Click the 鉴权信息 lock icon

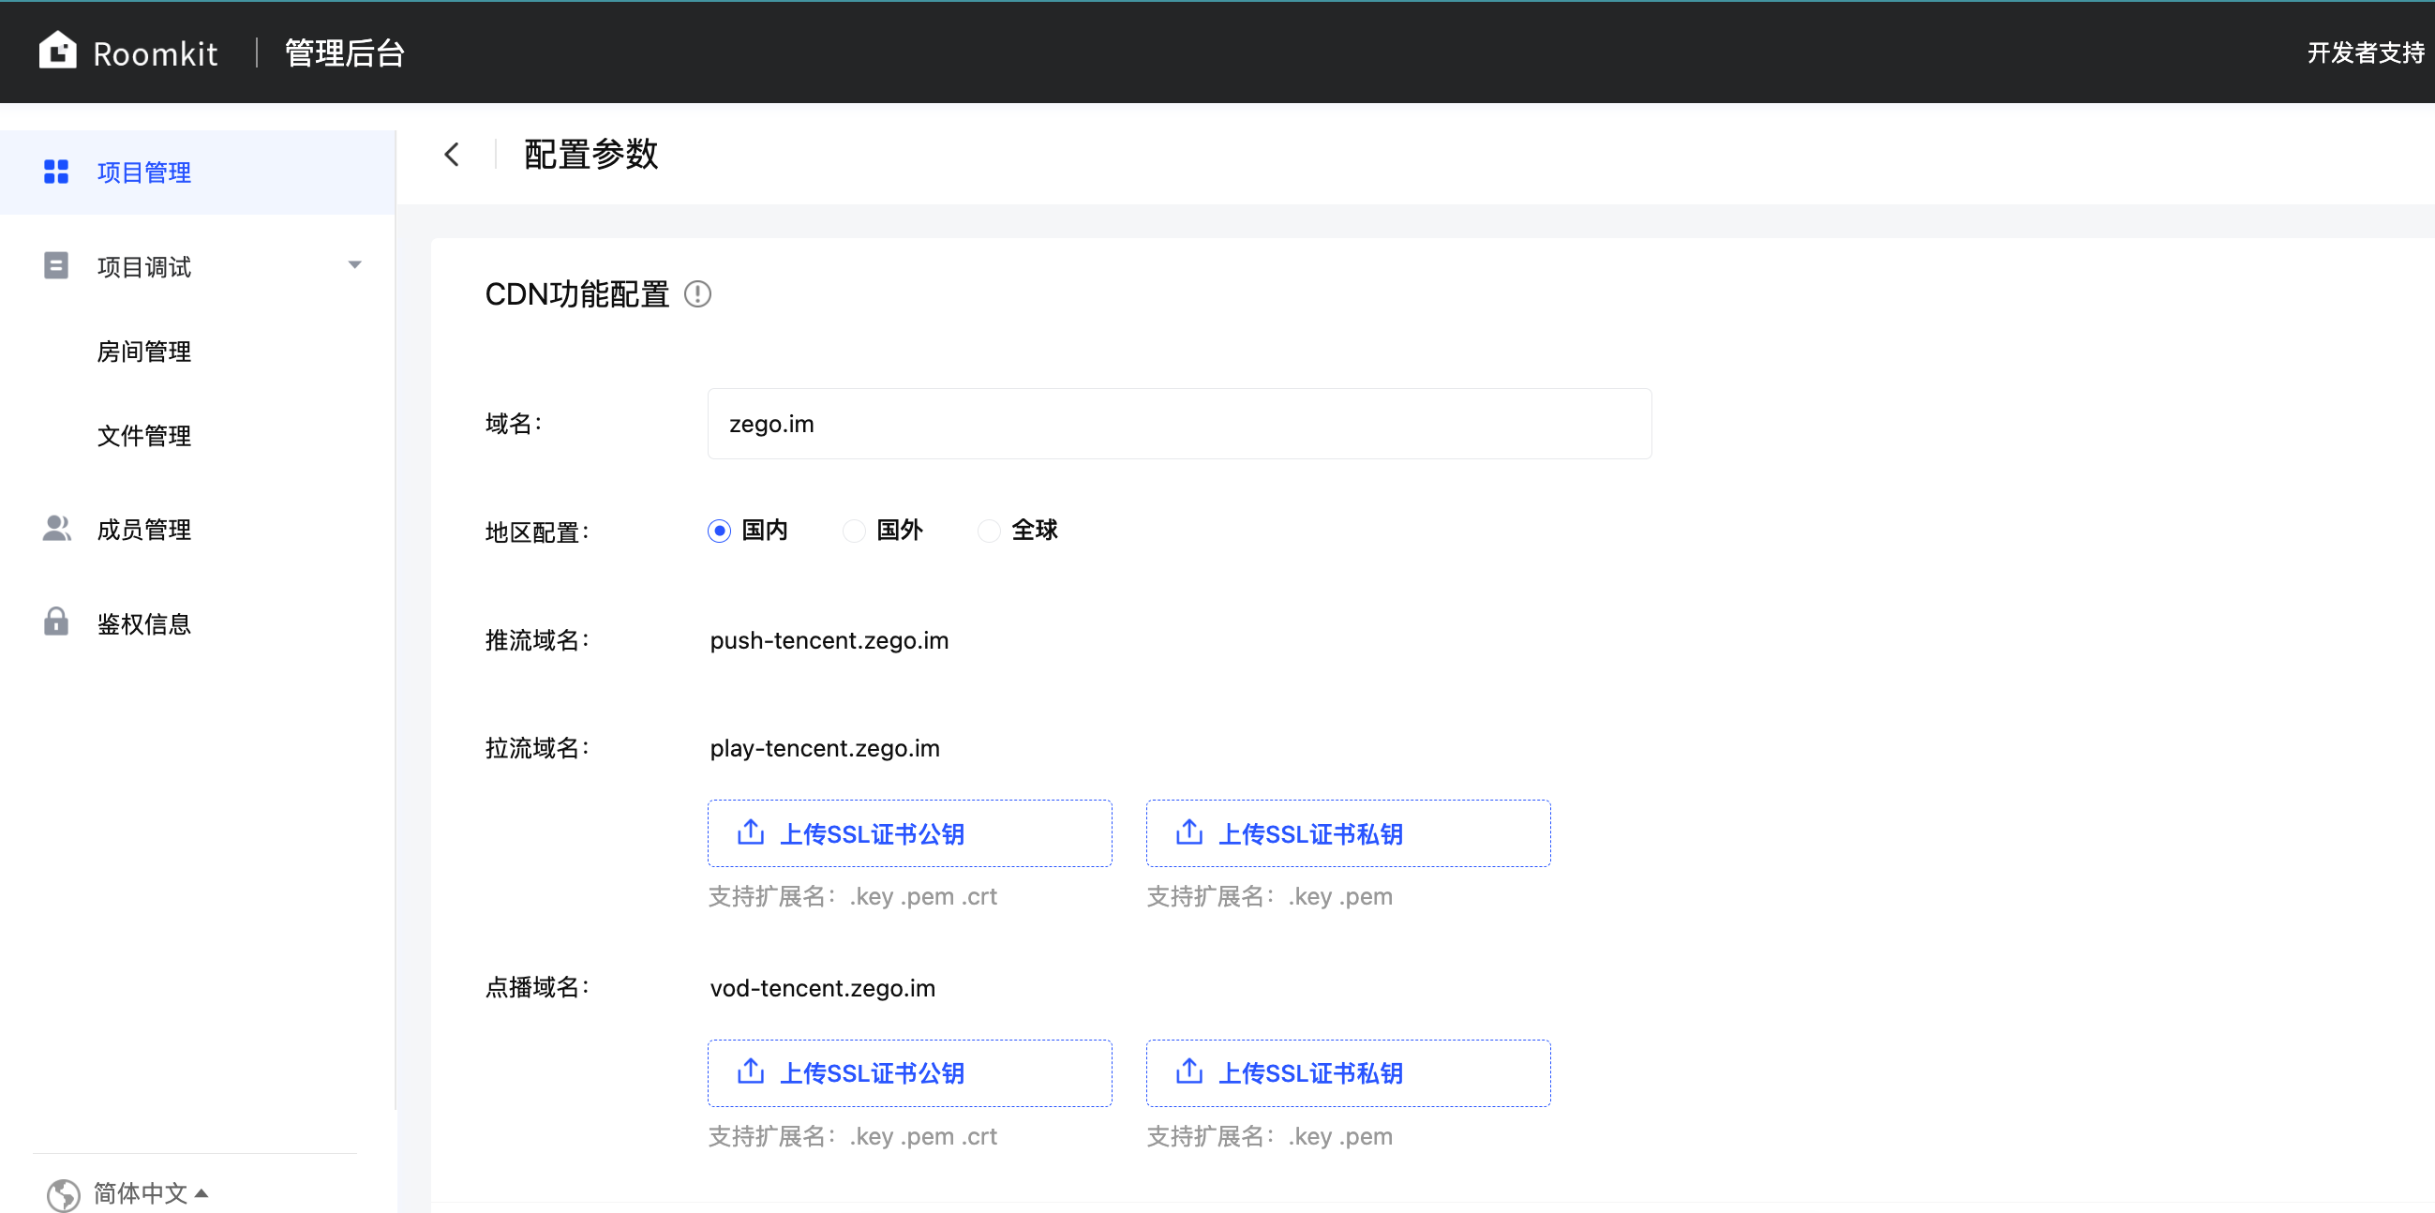pos(57,622)
